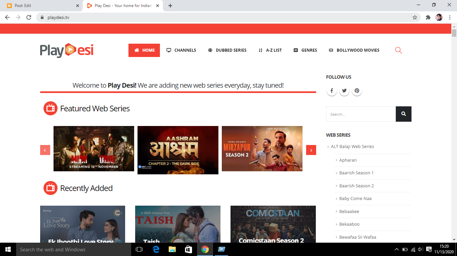Go to previous featured slide arrow

(45, 150)
